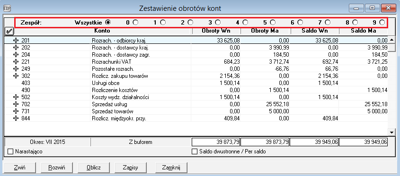This screenshot has width=400, height=176.
Task: Expand account 702 plus icon
Action: (16, 104)
